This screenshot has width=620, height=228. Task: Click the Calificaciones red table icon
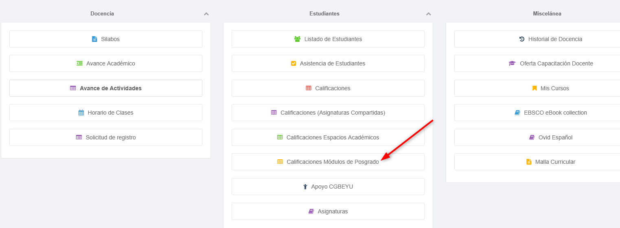point(309,88)
